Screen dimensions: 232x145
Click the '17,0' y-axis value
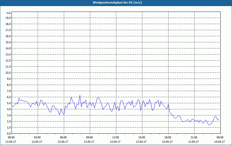pos(8,30)
